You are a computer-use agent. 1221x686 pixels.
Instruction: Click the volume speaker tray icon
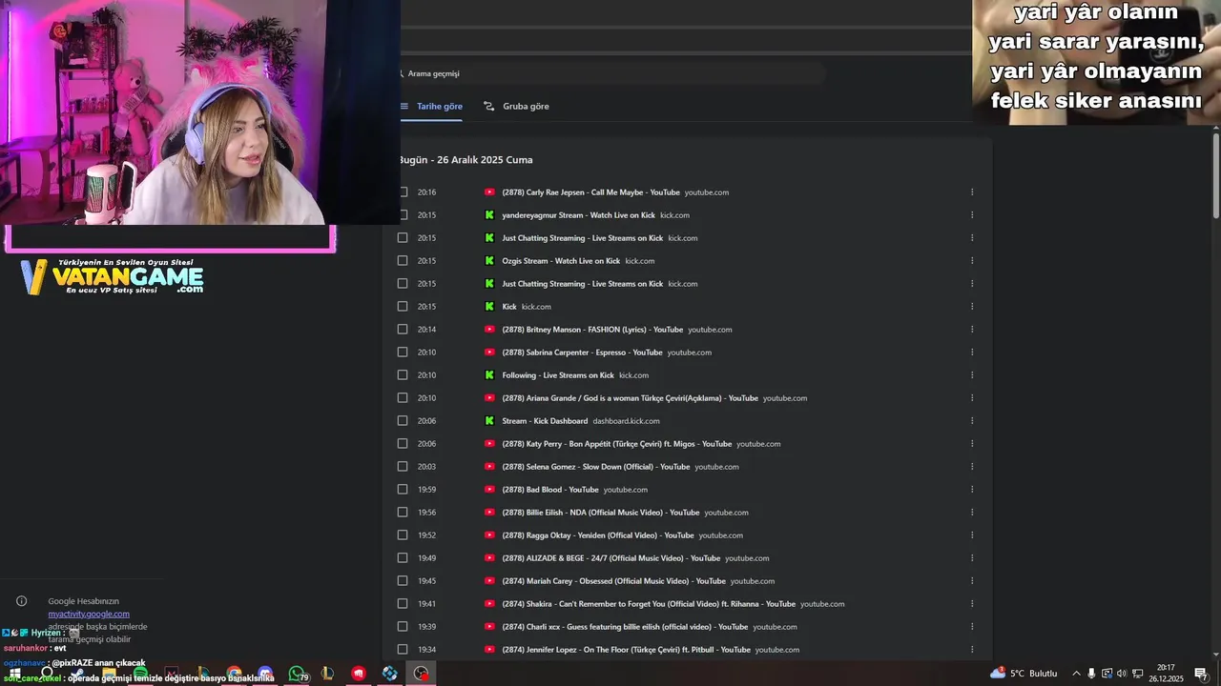1122,674
